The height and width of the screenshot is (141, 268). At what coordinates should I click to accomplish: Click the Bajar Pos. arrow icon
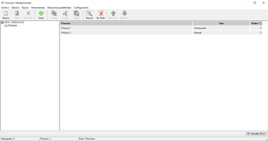pyautogui.click(x=125, y=13)
